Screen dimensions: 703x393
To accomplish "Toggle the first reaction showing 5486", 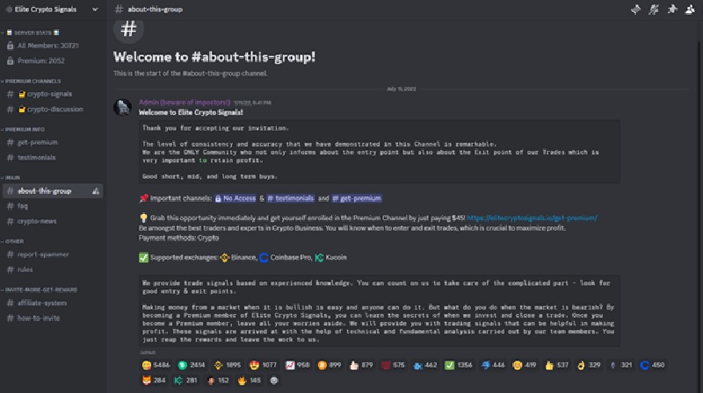I will (x=153, y=364).
